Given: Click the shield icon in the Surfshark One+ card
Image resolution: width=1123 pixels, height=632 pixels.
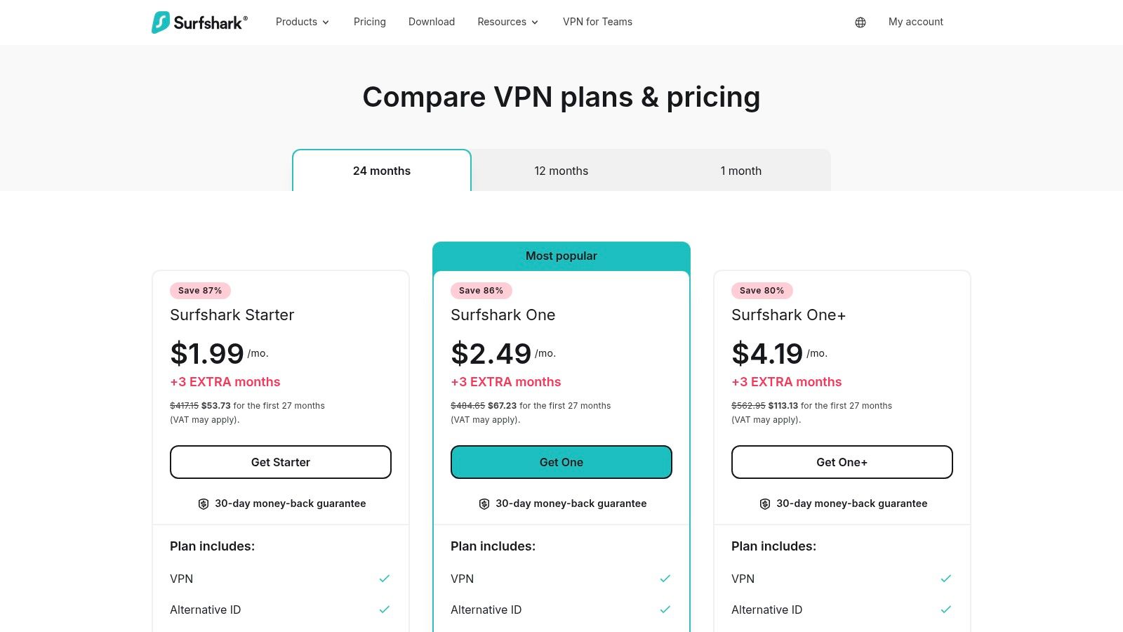Looking at the screenshot, I should (x=765, y=503).
